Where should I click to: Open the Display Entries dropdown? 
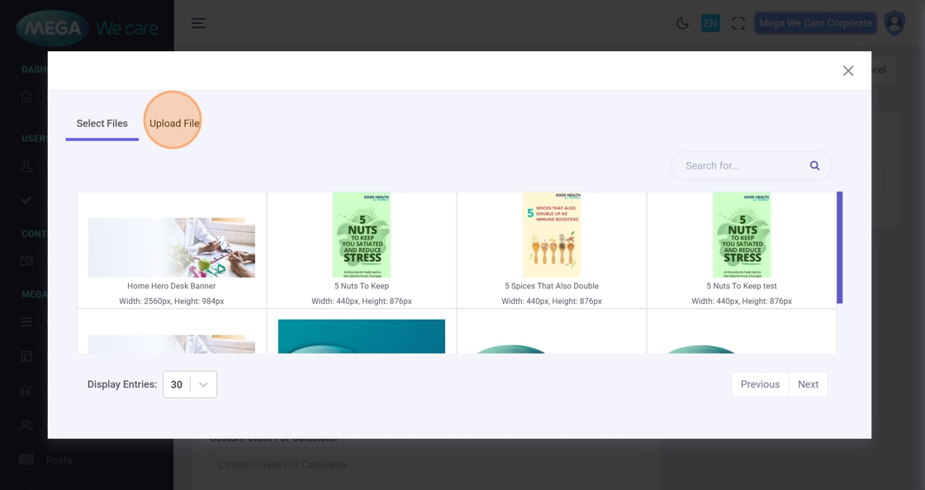tap(190, 384)
